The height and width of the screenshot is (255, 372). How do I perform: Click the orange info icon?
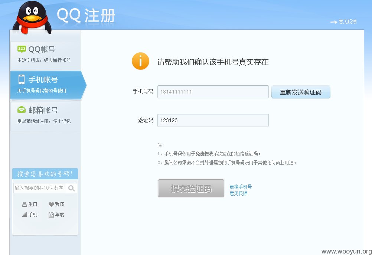point(140,61)
